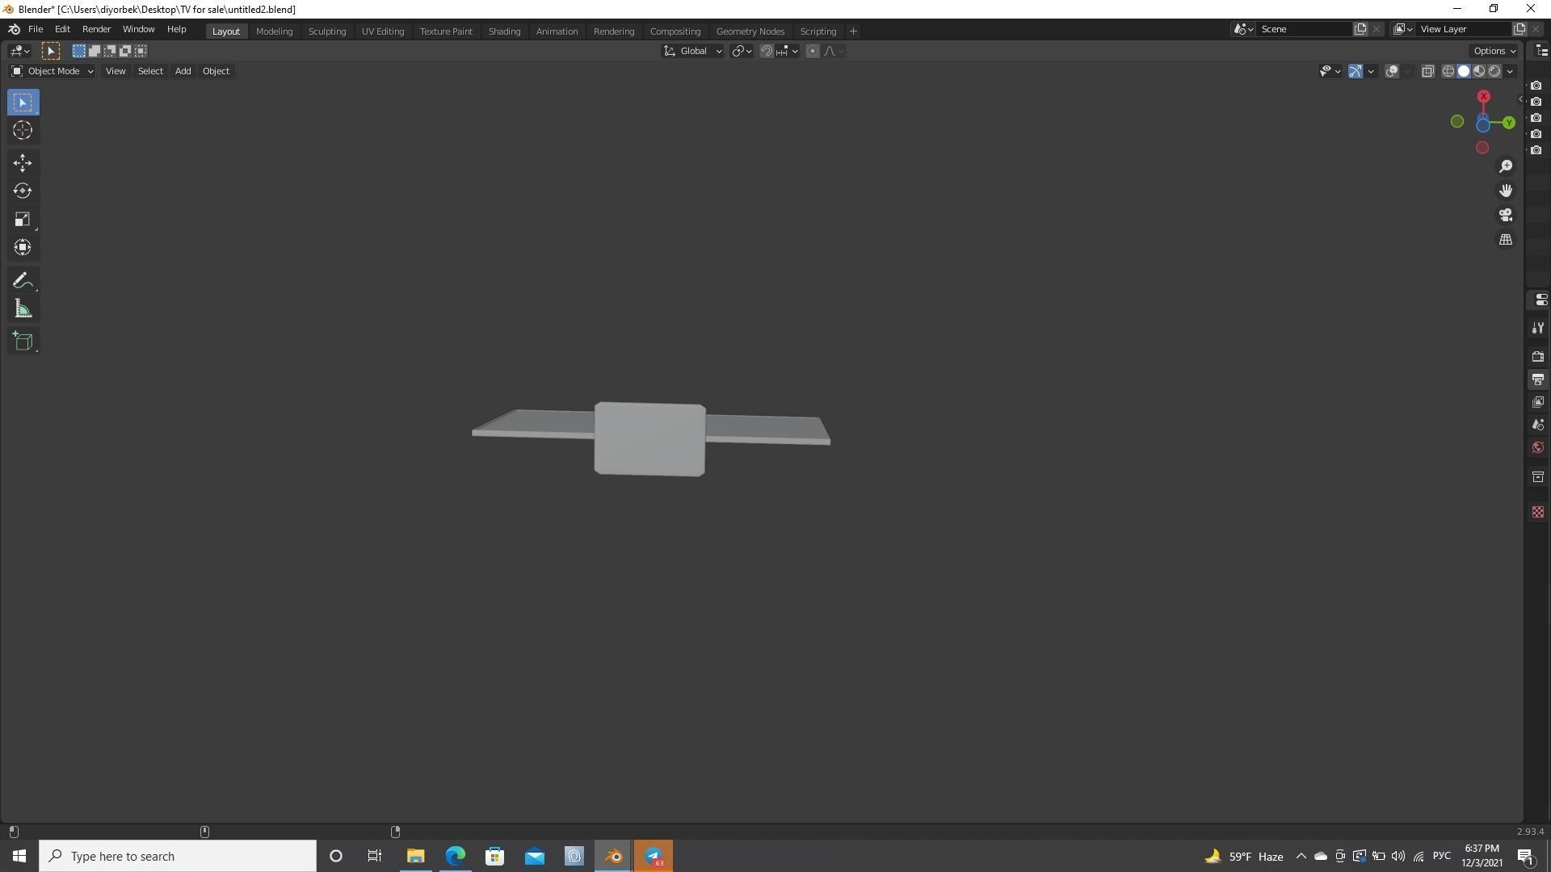Viewport: 1551px width, 872px height.
Task: Open the View Layer properties tab
Action: (1537, 402)
